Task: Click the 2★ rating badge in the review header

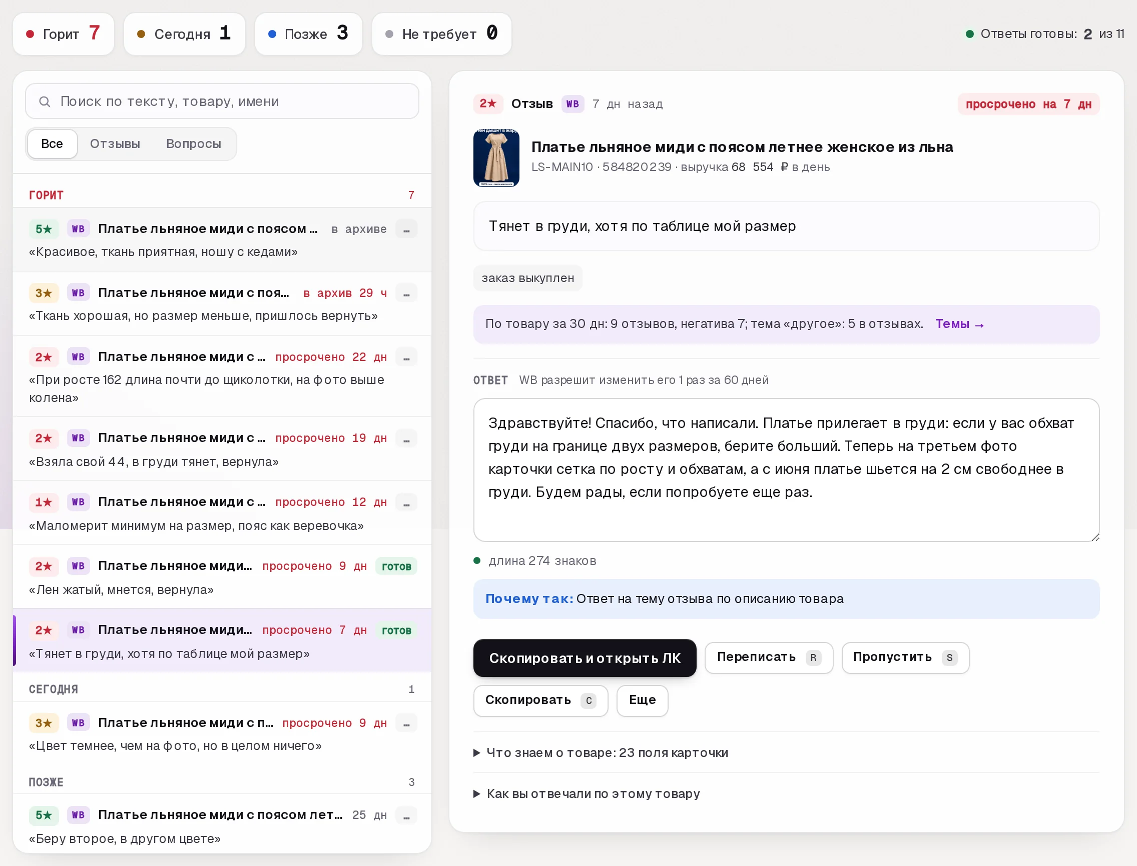Action: (488, 103)
